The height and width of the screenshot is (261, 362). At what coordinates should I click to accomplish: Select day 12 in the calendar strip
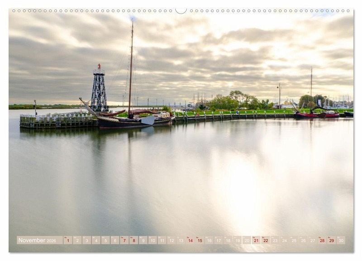pyautogui.click(x=171, y=240)
